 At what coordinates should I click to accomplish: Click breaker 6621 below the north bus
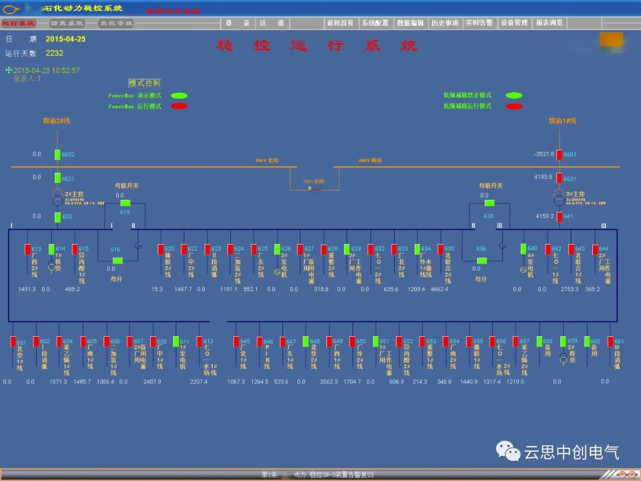(x=58, y=178)
